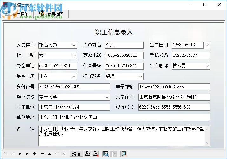Click the print preview magnifier icon

[124, 154]
